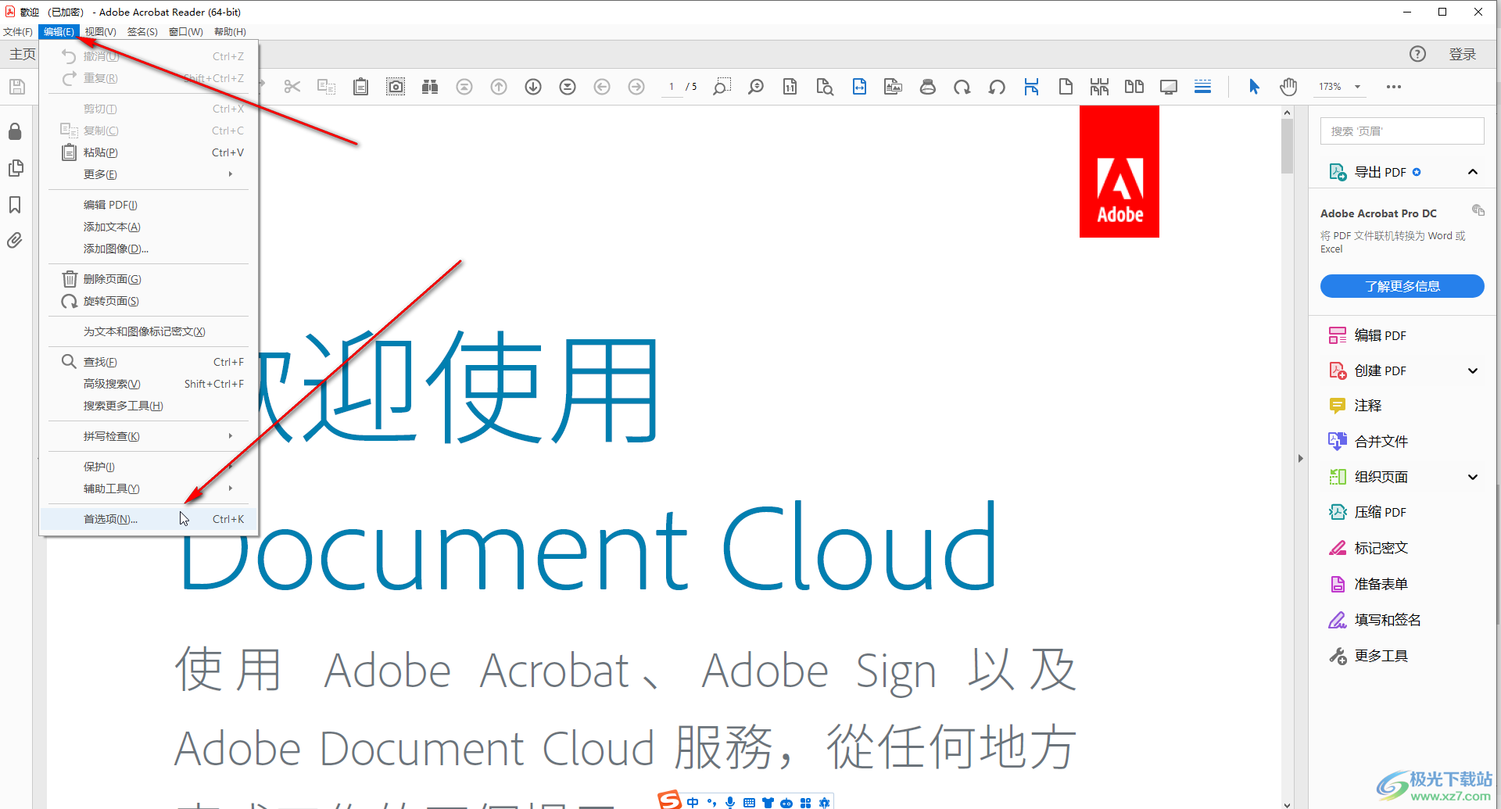Click the 了解更多信息 button

pos(1402,286)
